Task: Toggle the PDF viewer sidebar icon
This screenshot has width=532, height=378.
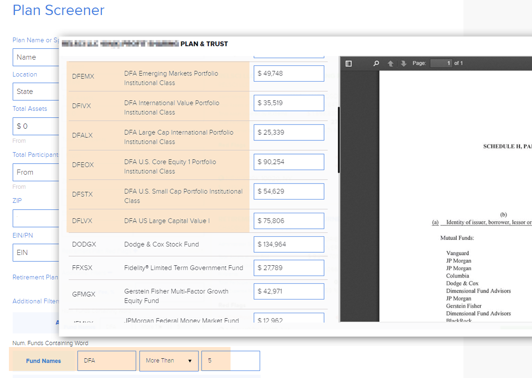Action: coord(348,63)
